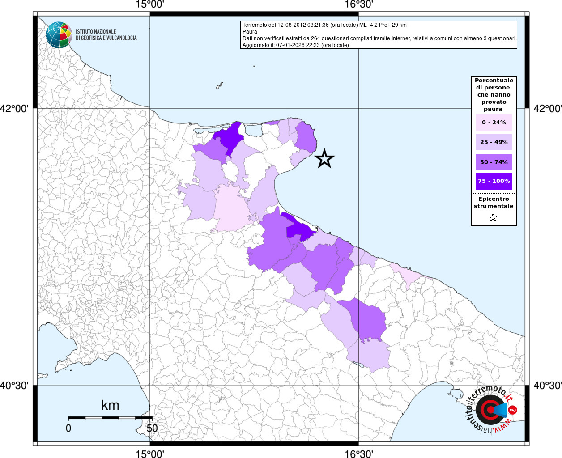Click the bottom 15°00' longitude label

click(149, 453)
